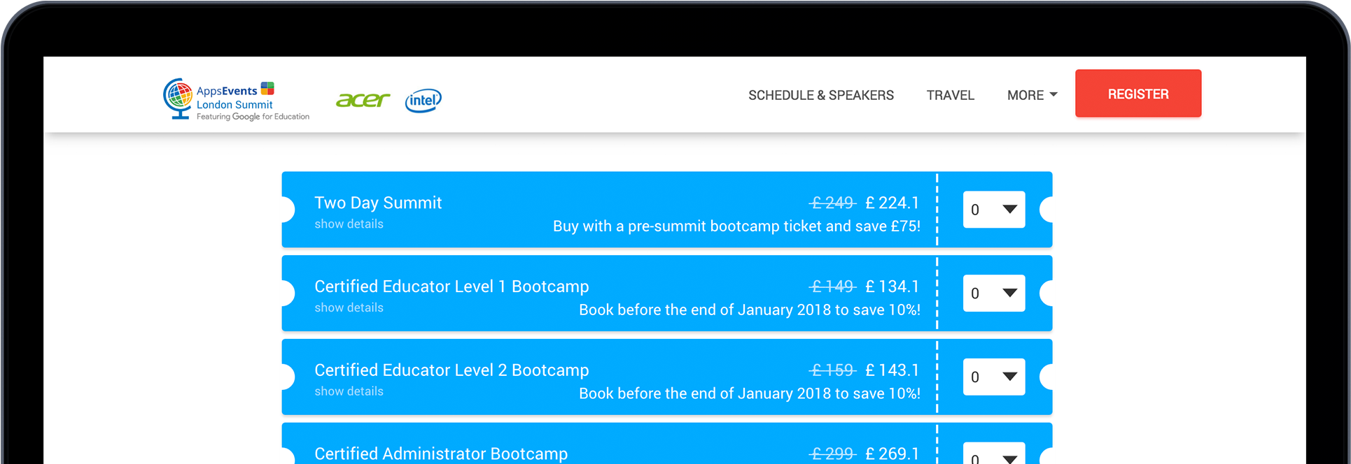Click the REGISTER button
1351x464 pixels.
pos(1137,93)
